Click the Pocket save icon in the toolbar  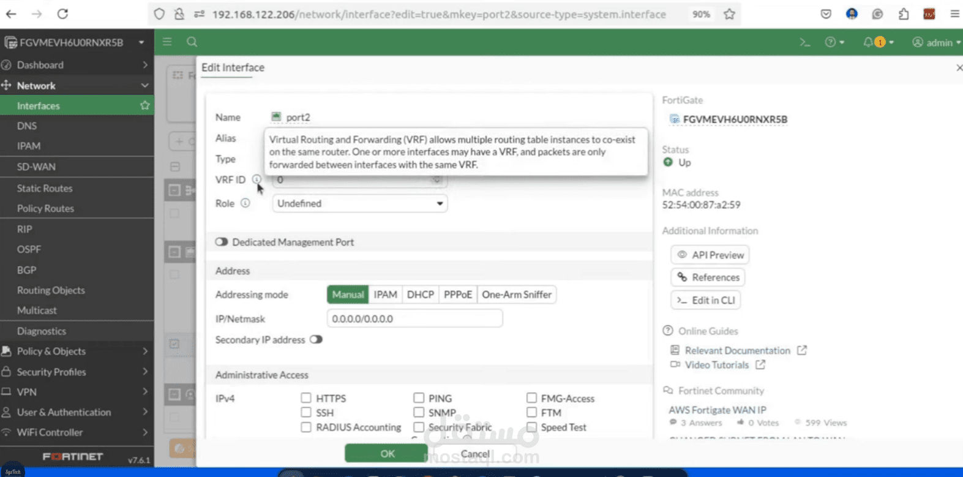(826, 14)
